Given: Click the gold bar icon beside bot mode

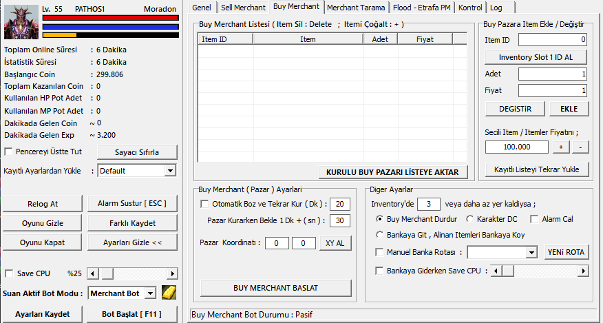Looking at the screenshot, I should [x=169, y=293].
